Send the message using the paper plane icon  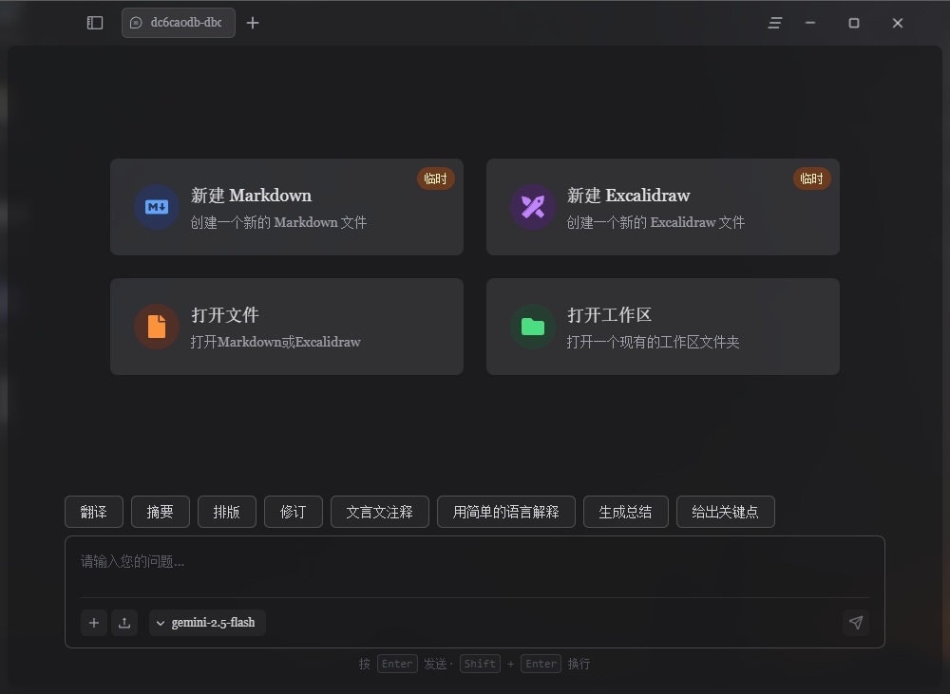pyautogui.click(x=856, y=623)
